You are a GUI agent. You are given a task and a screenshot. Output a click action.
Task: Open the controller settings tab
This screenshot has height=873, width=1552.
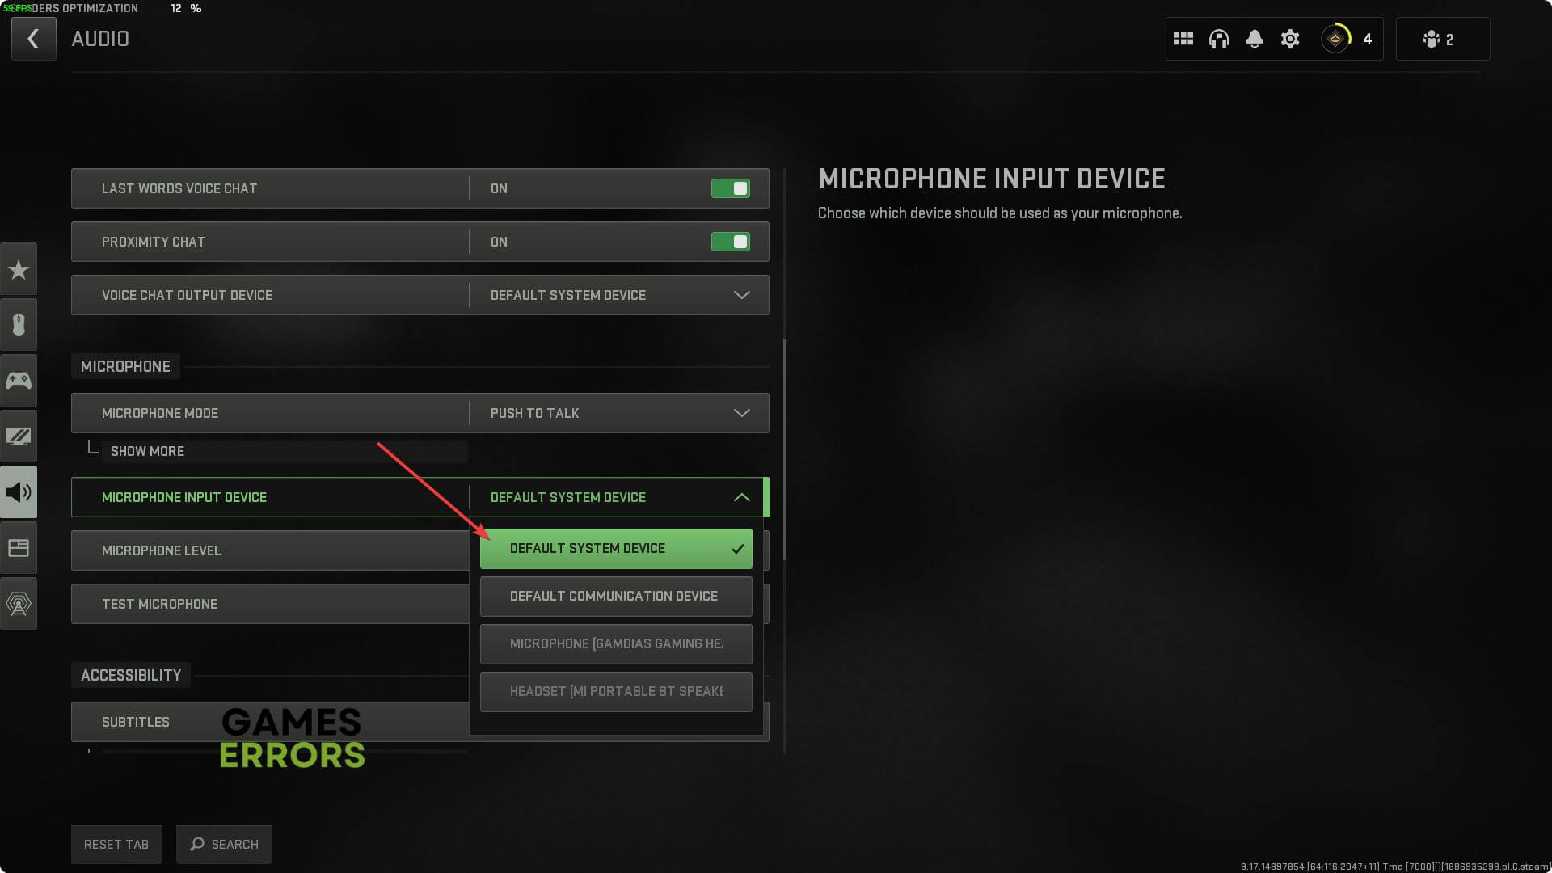19,380
